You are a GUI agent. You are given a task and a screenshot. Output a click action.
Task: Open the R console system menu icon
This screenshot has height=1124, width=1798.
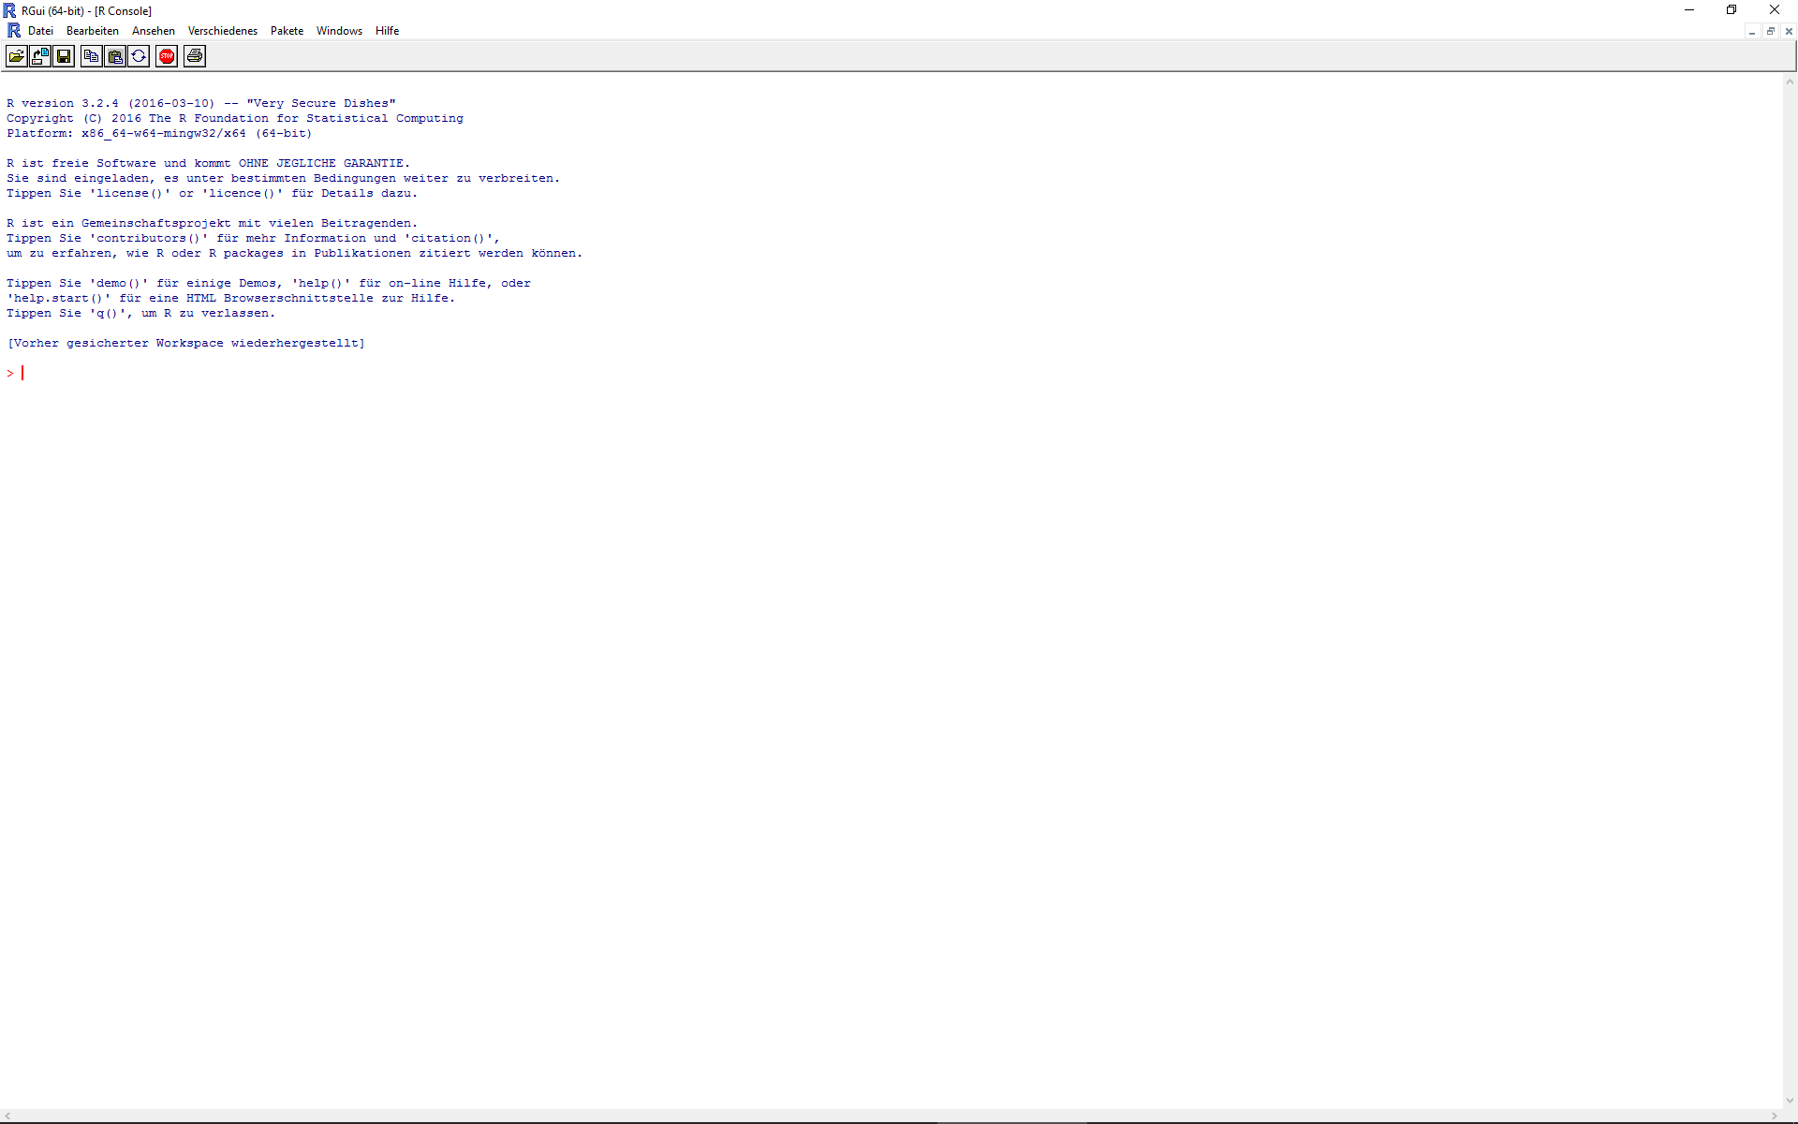pyautogui.click(x=13, y=31)
